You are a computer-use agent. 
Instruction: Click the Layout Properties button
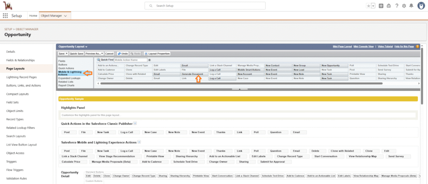[157, 54]
